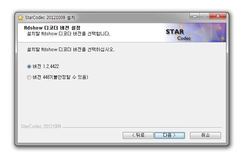Click the 'Codec' word in the banner logo
Viewport: 248px width, 163px height.
(x=184, y=38)
